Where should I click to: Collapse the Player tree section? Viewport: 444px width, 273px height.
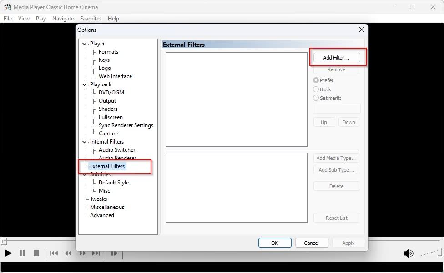pos(84,43)
